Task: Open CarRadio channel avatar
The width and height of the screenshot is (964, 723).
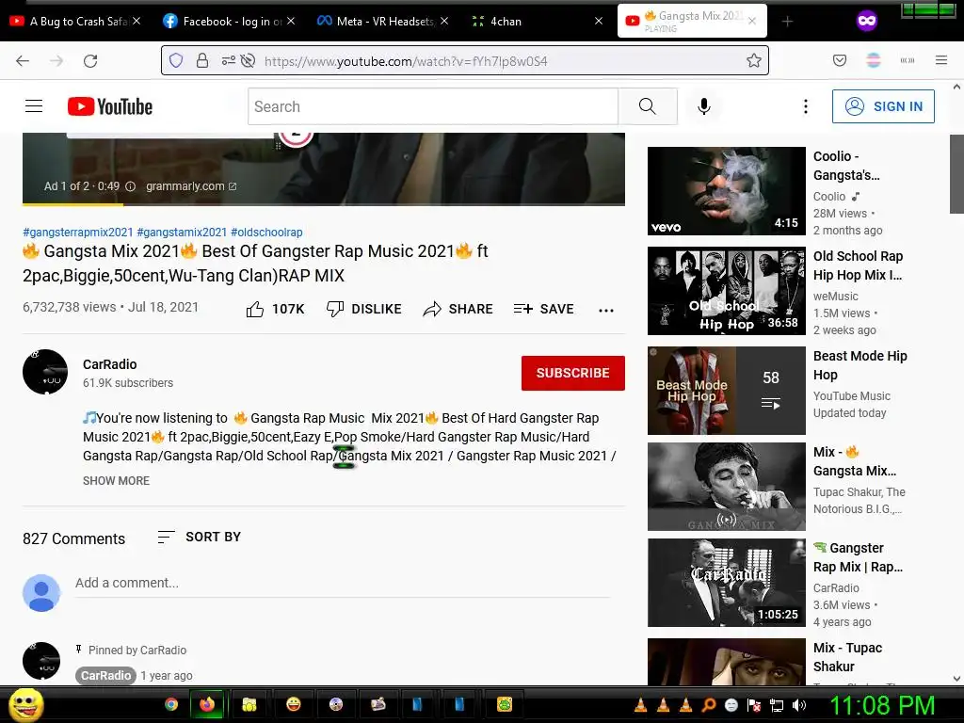Action: (45, 372)
